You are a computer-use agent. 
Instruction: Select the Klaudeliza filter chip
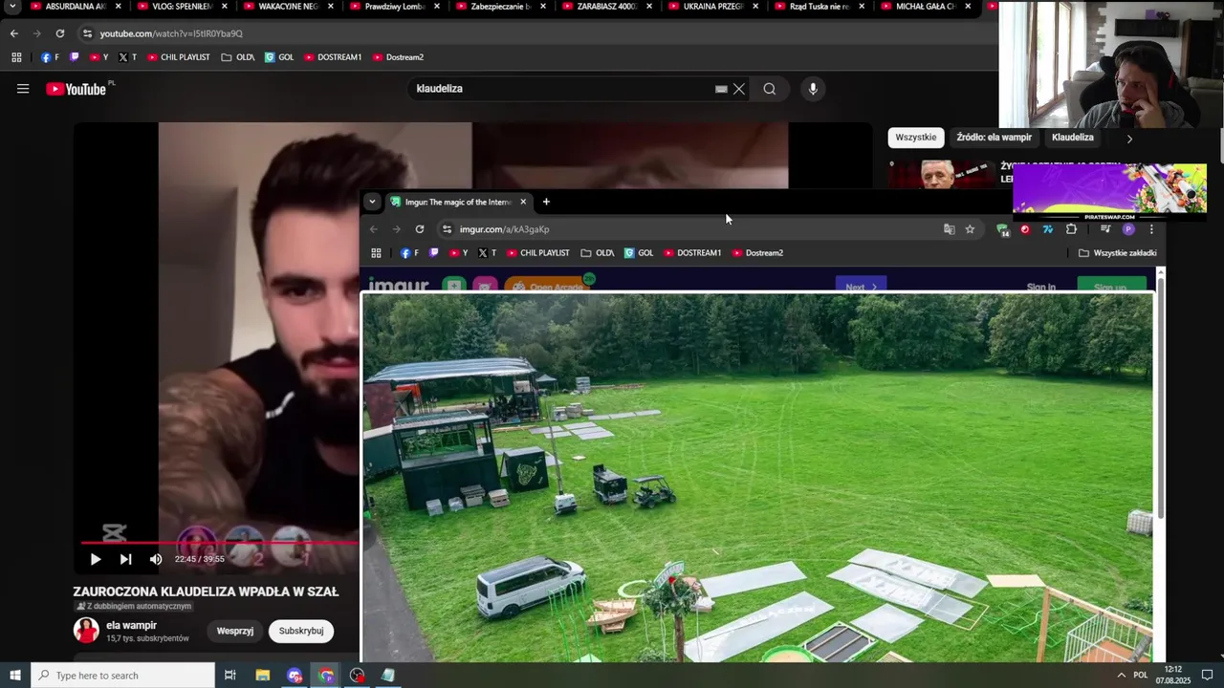tap(1072, 138)
